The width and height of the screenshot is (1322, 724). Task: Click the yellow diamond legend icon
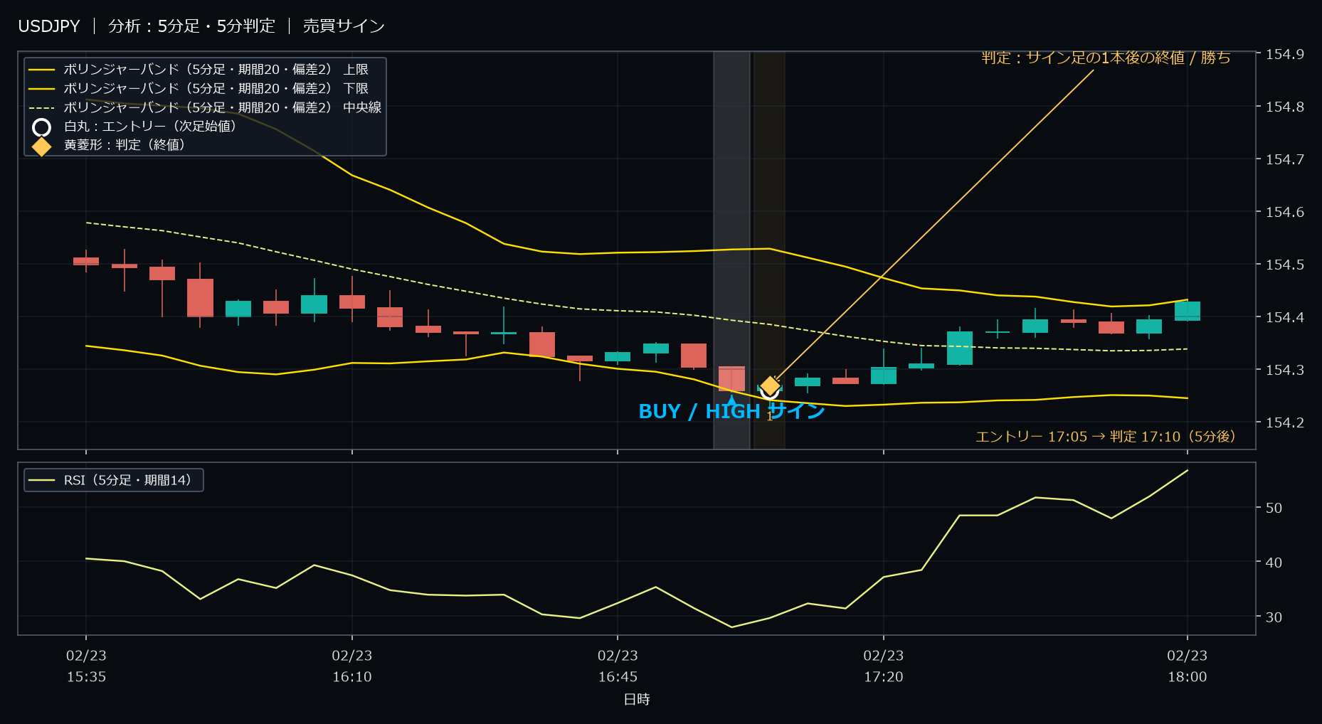tap(42, 147)
